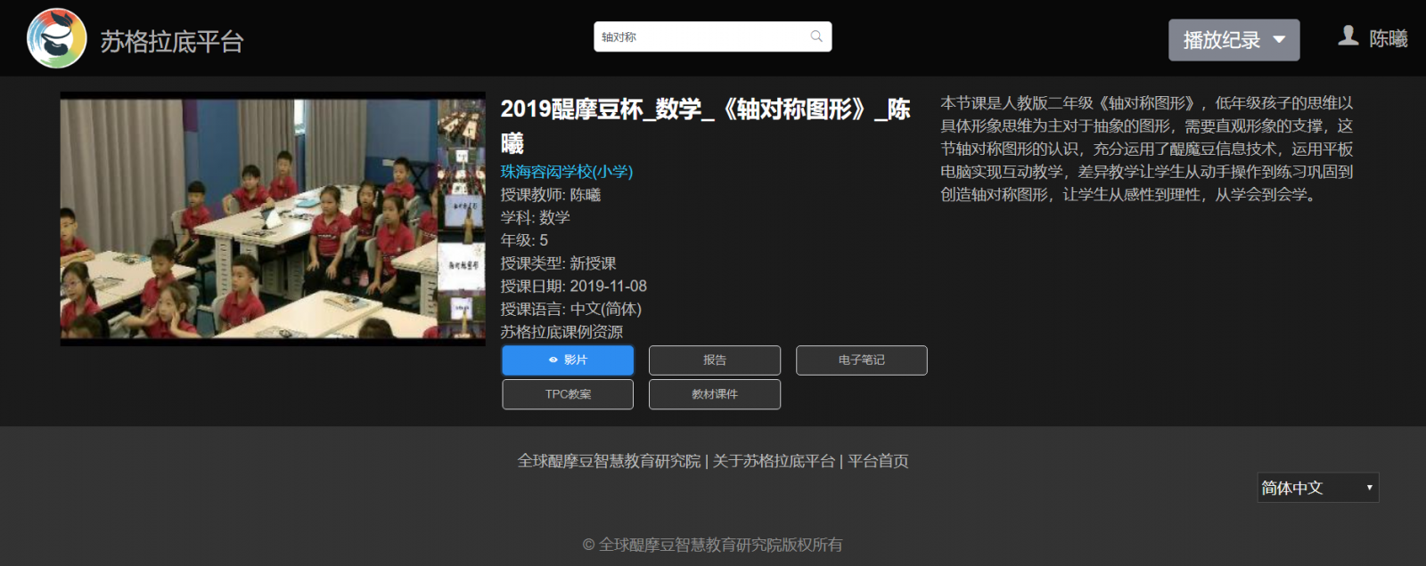Viewport: 1426px width, 566px height.
Task: Click the main classroom video thumbnail
Action: (250, 218)
